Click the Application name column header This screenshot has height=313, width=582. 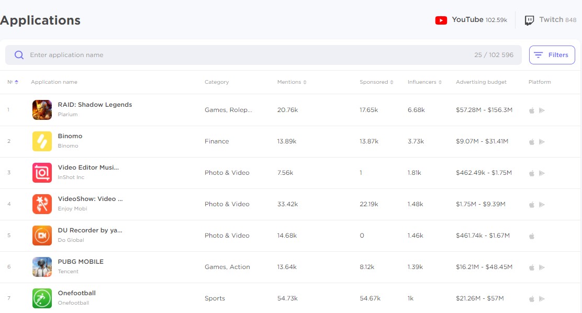[54, 82]
